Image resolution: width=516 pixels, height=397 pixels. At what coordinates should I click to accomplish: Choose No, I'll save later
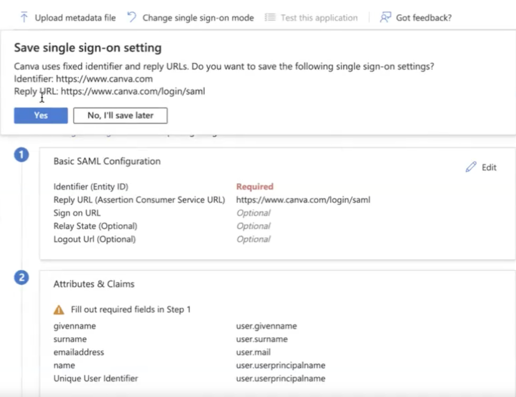pos(120,116)
